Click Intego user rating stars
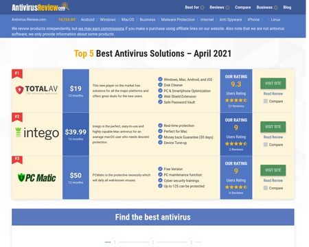309x247 pixels. [236, 144]
